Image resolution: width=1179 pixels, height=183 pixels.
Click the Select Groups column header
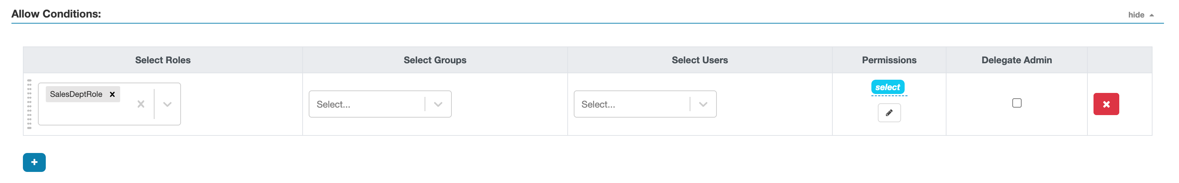[435, 60]
